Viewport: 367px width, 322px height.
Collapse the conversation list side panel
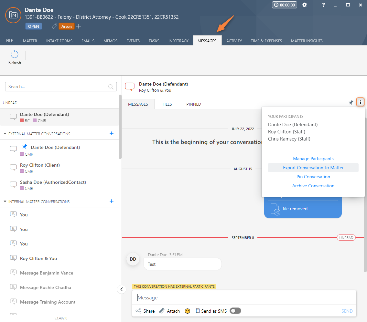tap(122, 289)
